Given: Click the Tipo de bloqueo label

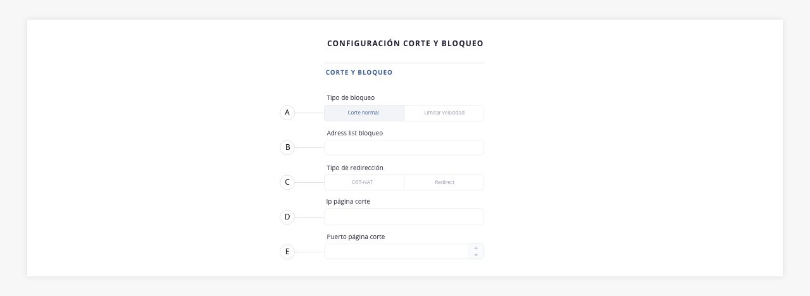Looking at the screenshot, I should click(351, 98).
